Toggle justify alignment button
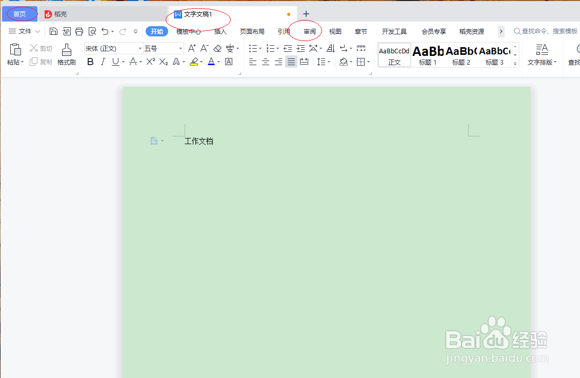The height and width of the screenshot is (378, 580). (x=291, y=62)
